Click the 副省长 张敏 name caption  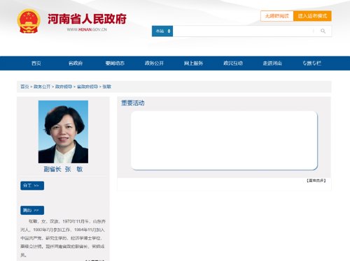point(63,169)
